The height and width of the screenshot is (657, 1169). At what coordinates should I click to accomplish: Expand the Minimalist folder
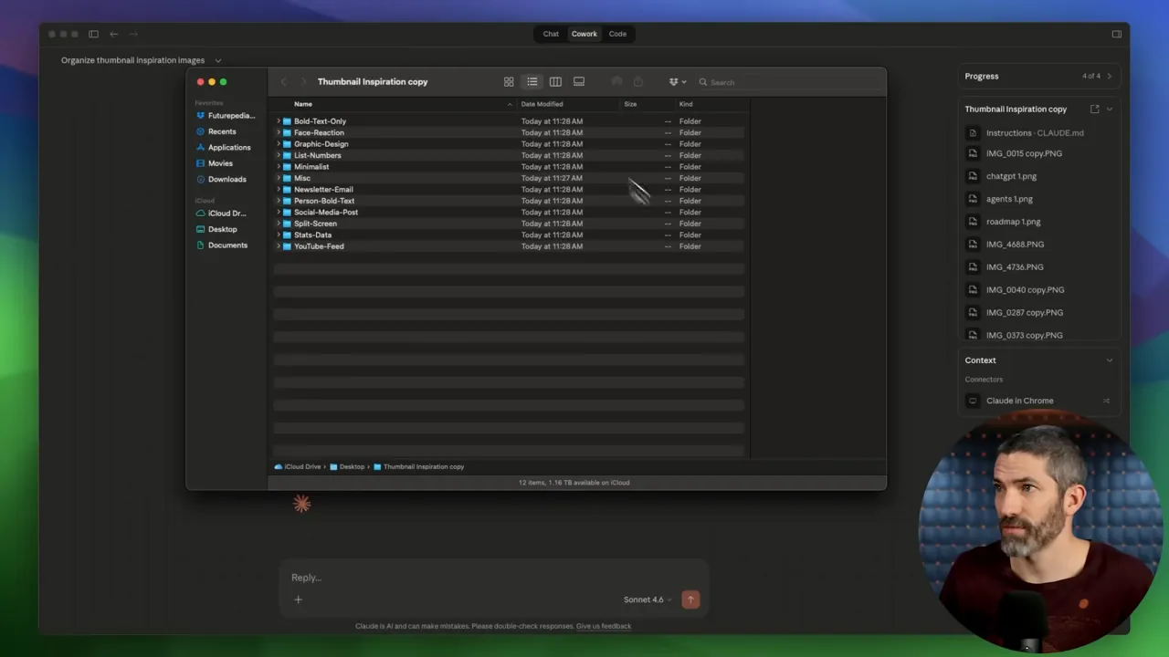tap(279, 167)
